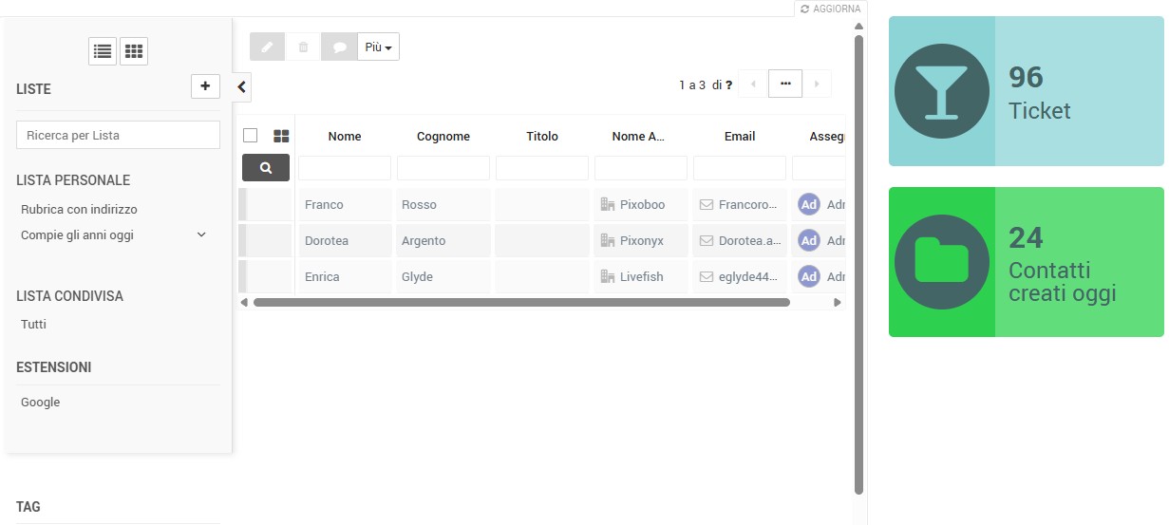Click the folder icon in green widget
This screenshot has height=525, width=1169.
942,262
